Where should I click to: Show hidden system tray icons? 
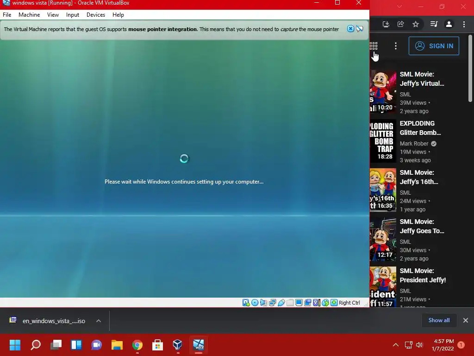point(396,345)
